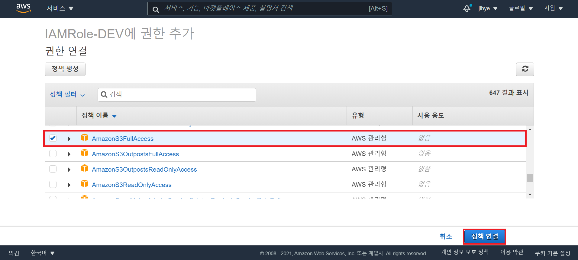Screen dimensions: 578x260
Task: Check the AmazonS3ReadOnlyAccess checkbox
Action: coord(53,184)
